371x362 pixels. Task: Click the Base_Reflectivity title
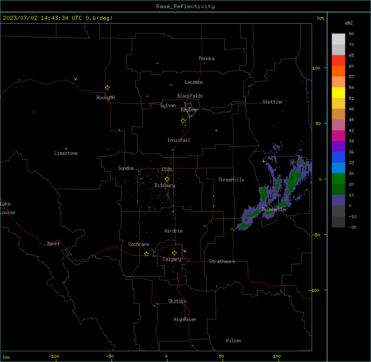(x=185, y=6)
